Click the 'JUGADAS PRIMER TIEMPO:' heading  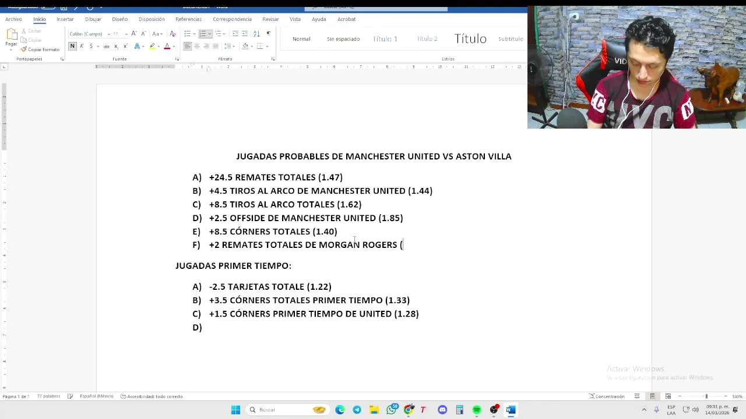coord(233,265)
